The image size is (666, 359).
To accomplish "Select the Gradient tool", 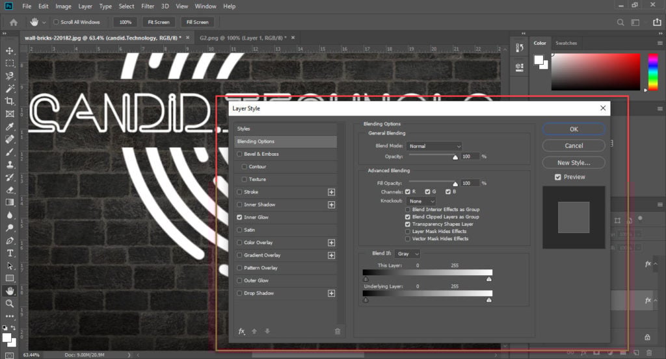I will tap(9, 202).
